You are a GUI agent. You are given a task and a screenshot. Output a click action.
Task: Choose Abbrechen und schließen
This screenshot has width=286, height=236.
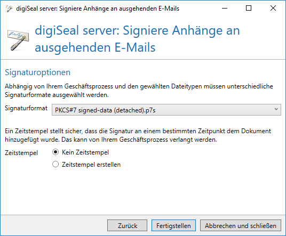point(241,225)
